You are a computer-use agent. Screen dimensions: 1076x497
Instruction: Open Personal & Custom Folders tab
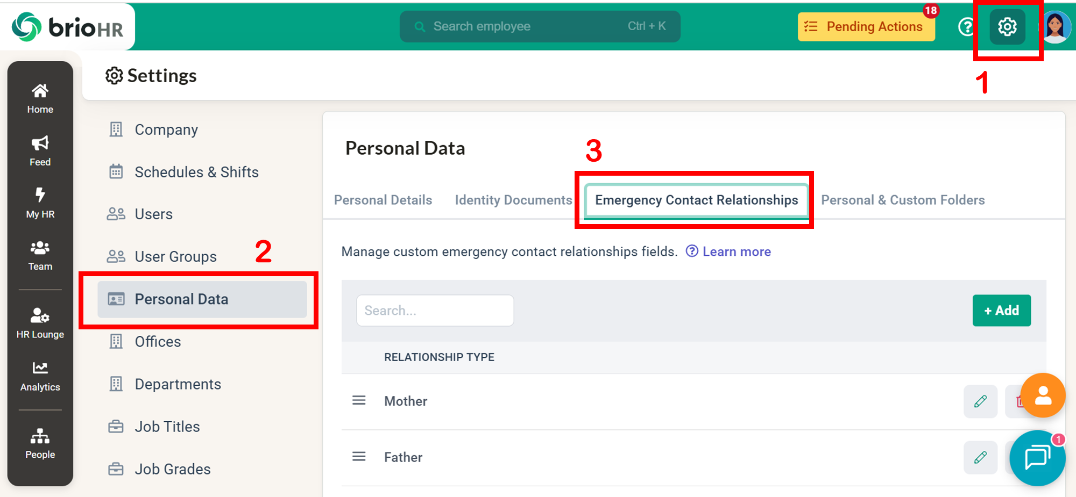903,200
